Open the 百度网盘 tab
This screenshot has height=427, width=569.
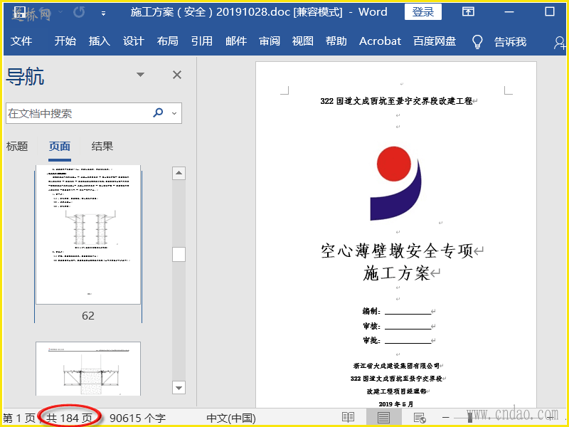point(435,41)
